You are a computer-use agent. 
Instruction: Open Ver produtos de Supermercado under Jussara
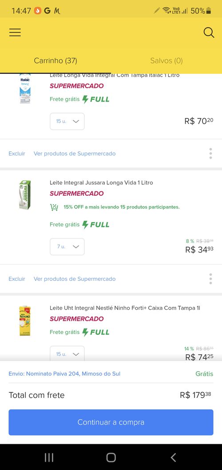pyautogui.click(x=75, y=279)
